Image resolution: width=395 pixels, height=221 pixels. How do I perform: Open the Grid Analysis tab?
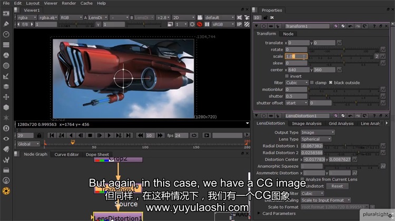pyautogui.click(x=341, y=123)
